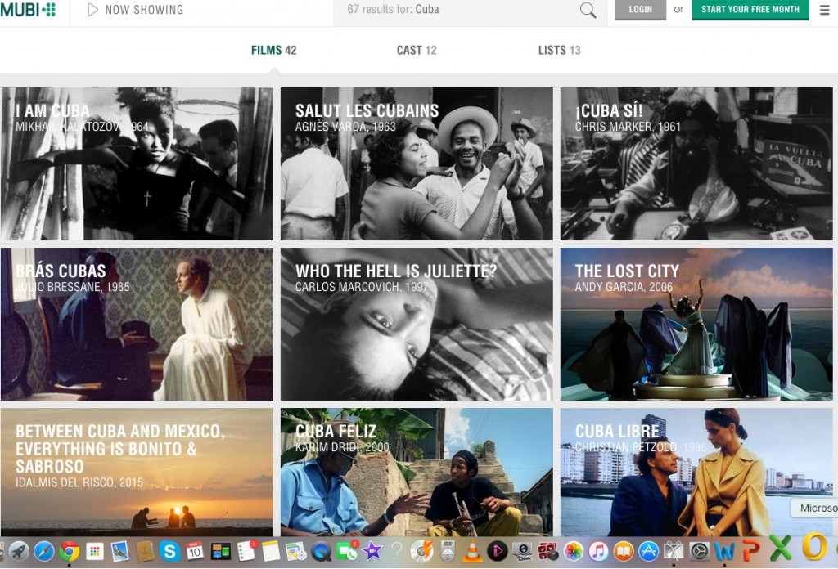This screenshot has width=838, height=569.
Task: Open FaceTime in the Dock
Action: coord(346,551)
